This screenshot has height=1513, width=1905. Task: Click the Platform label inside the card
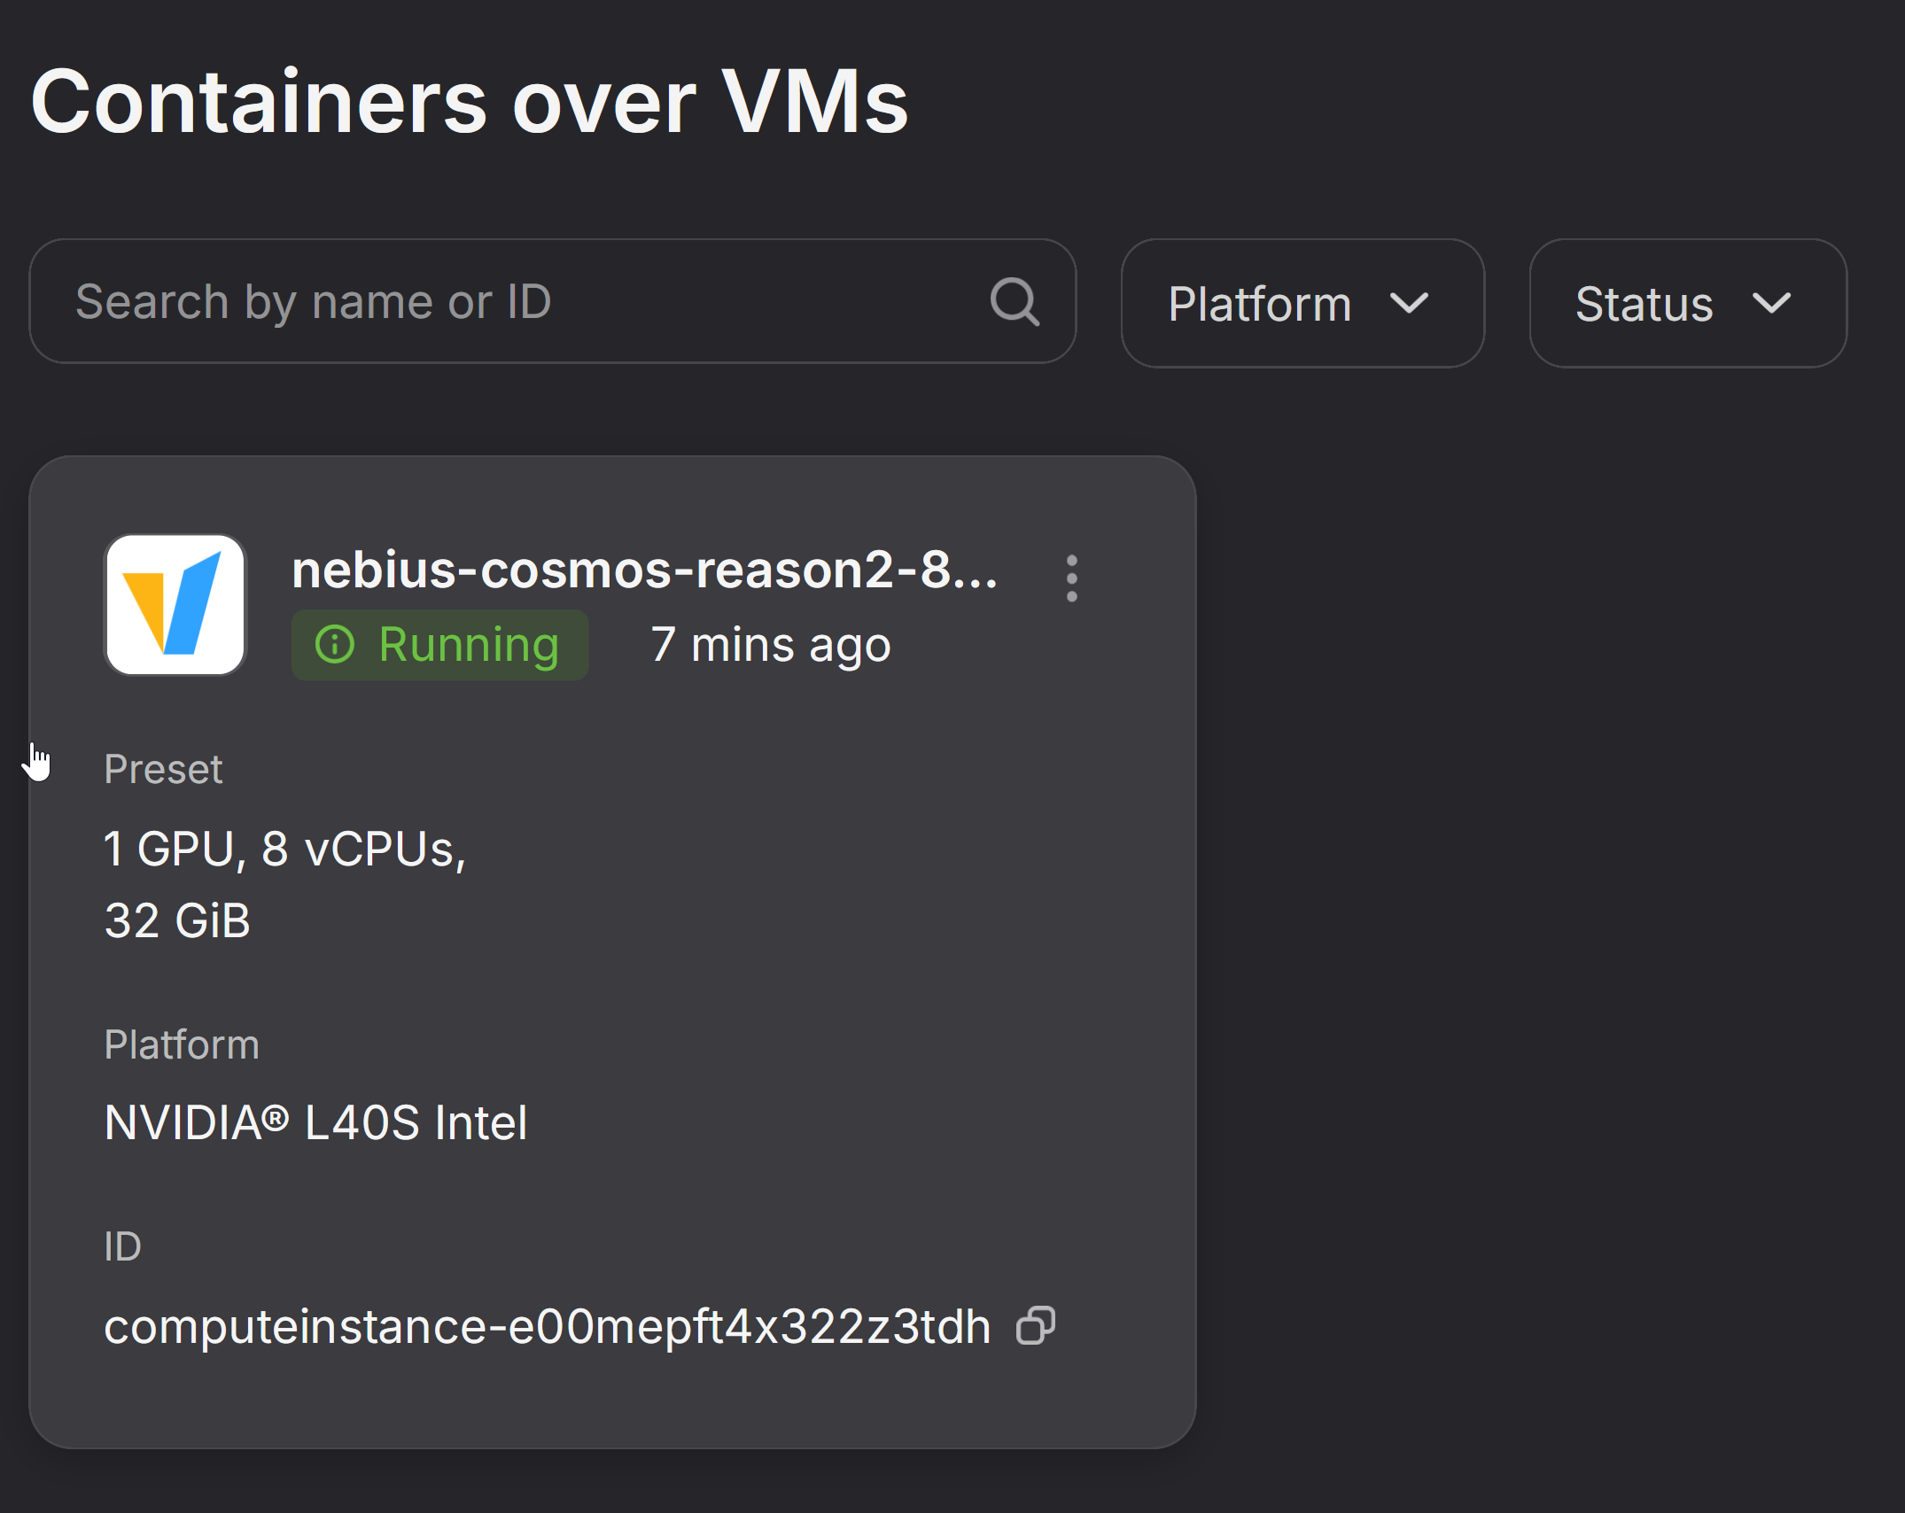coord(182,1044)
